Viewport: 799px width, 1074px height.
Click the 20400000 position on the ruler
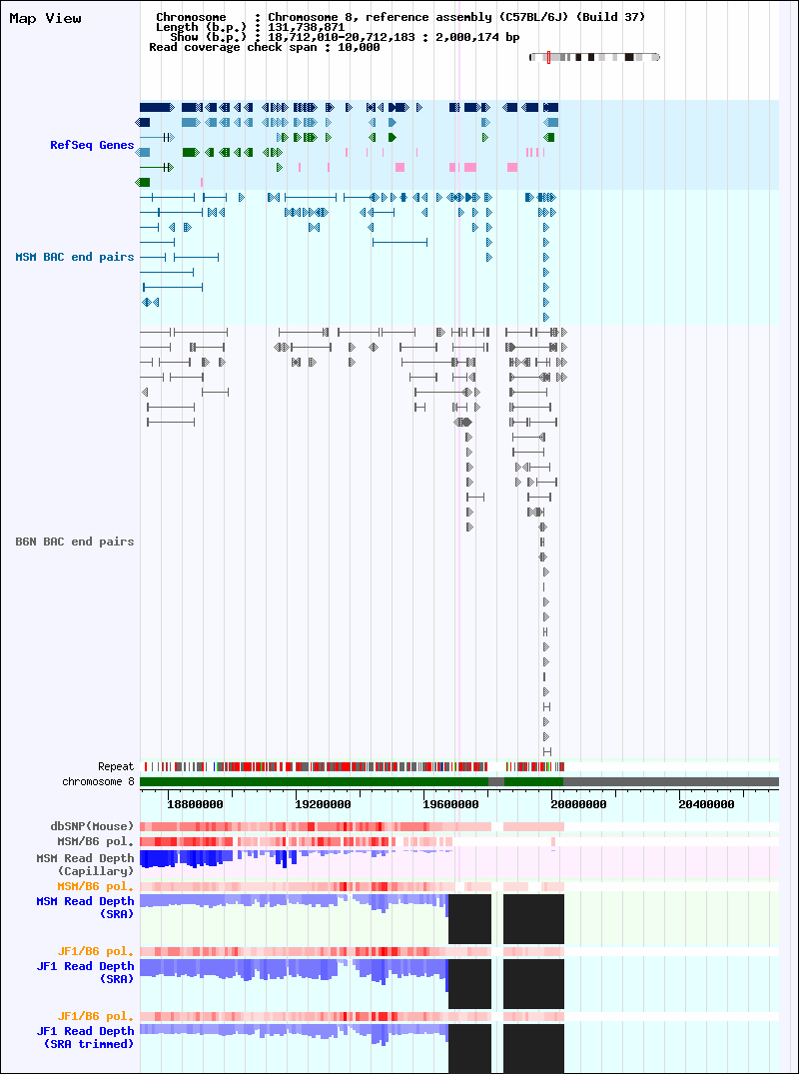[707, 804]
